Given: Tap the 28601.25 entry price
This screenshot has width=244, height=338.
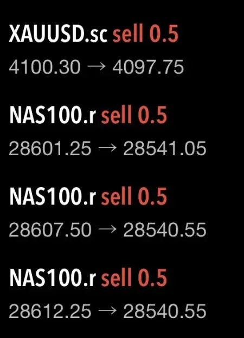Looking at the screenshot, I should point(50,148).
